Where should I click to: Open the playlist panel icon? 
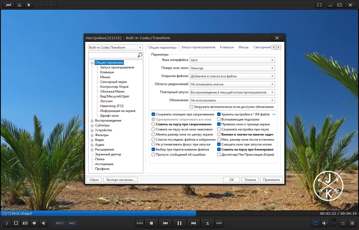[x=352, y=223]
